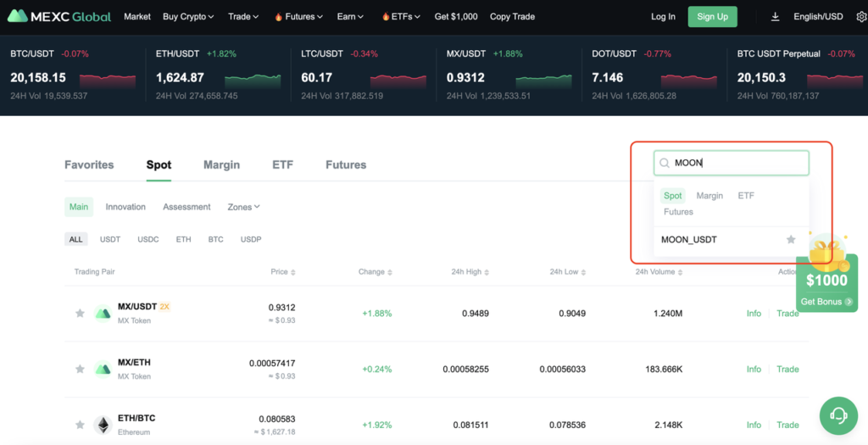Viewport: 868px width, 445px height.
Task: Select MOON_USDT search result
Action: tap(732, 240)
